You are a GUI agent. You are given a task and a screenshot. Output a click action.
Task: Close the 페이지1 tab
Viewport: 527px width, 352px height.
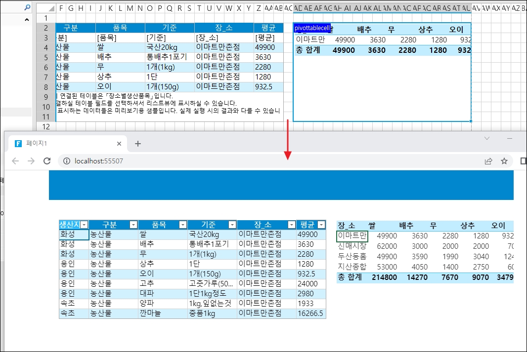119,144
